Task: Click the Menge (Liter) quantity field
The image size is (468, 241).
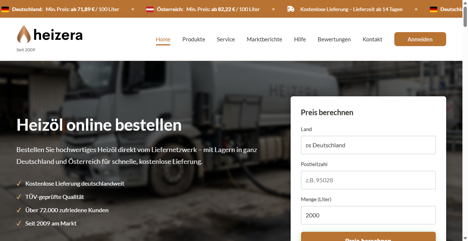Action: 368,215
